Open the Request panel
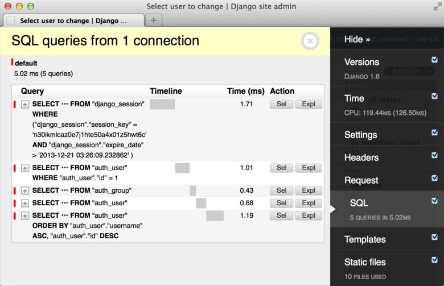This screenshot has height=286, width=444. click(x=361, y=180)
